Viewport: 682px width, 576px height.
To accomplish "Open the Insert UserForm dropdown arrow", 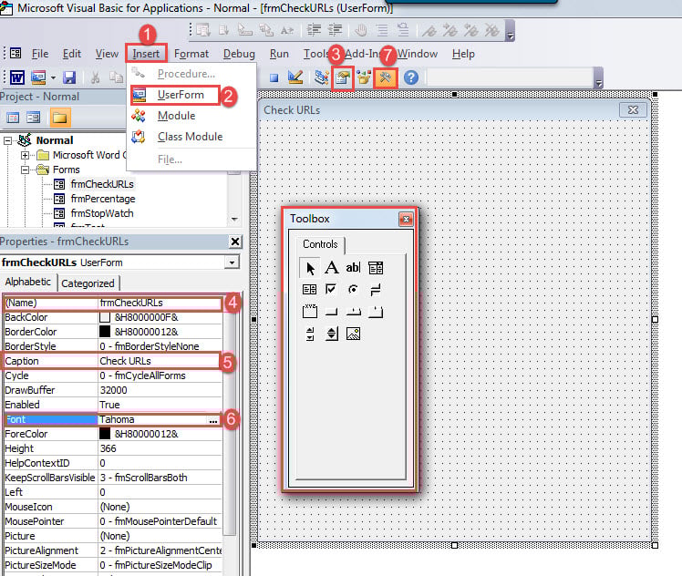I will [53, 78].
